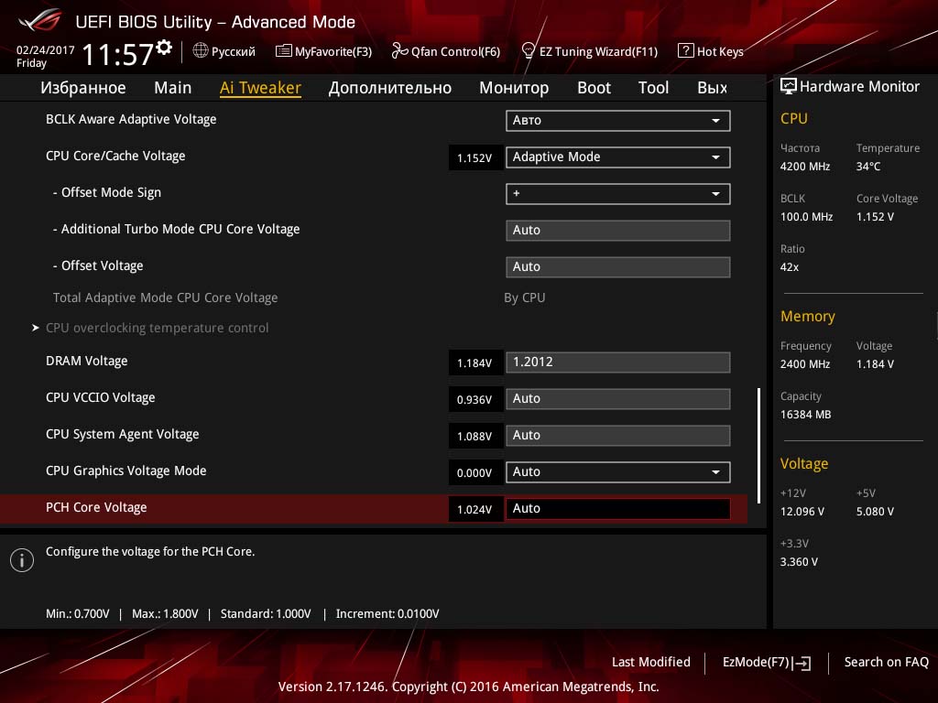
Task: Click Search on FAQ link
Action: (x=887, y=662)
